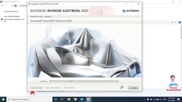Show hidden system tray icons

click(144, 99)
